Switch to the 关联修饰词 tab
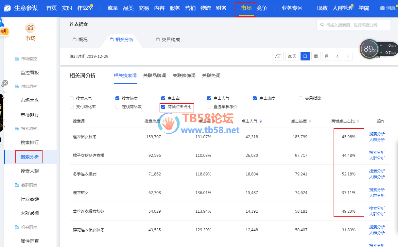This screenshot has width=398, height=247. [184, 76]
